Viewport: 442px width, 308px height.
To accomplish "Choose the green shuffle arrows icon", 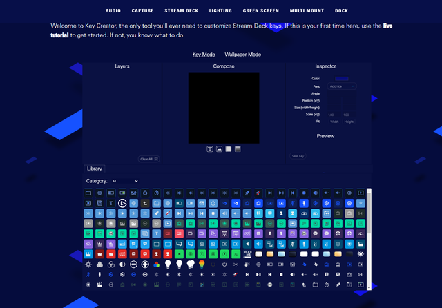I will coord(236,254).
